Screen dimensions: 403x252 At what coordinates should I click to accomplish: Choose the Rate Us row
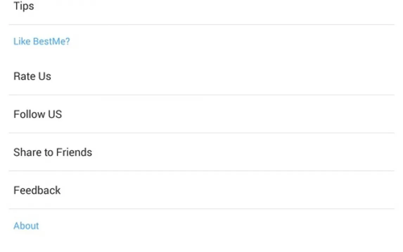201,76
